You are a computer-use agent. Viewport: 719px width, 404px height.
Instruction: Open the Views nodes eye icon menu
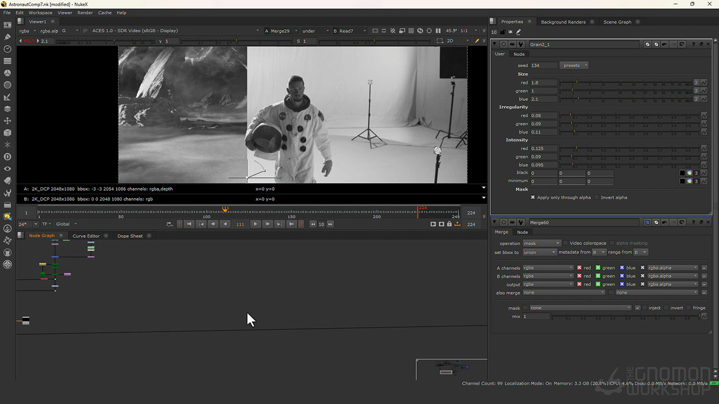point(7,169)
